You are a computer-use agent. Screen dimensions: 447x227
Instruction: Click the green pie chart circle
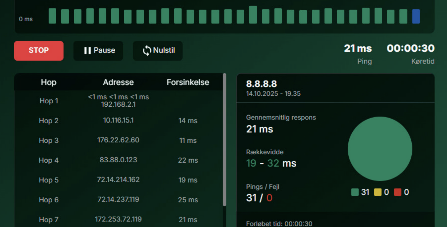click(380, 149)
